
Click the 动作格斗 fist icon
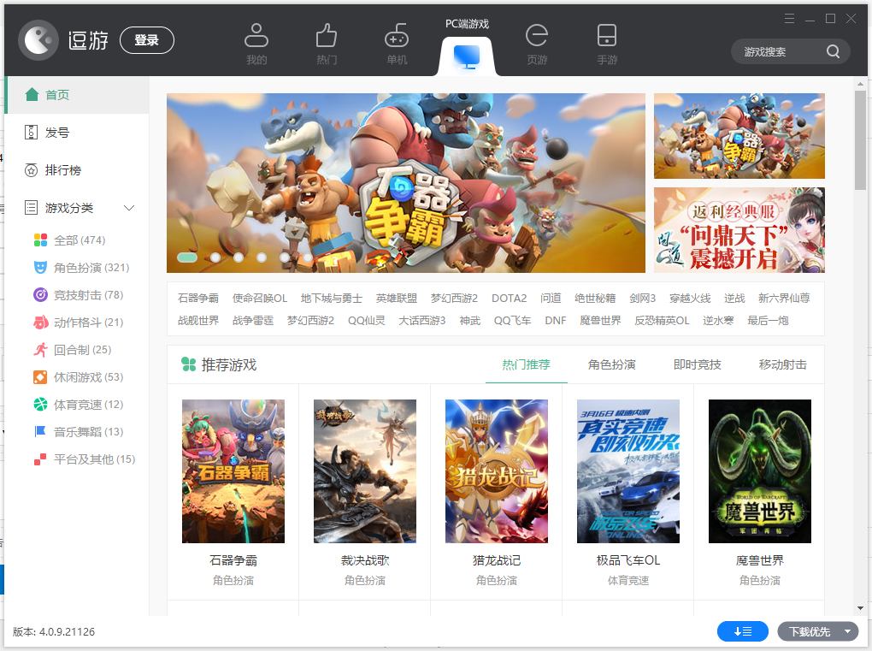coord(40,323)
